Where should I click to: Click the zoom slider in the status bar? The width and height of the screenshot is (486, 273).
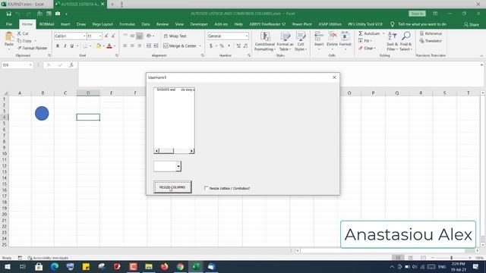click(x=451, y=258)
